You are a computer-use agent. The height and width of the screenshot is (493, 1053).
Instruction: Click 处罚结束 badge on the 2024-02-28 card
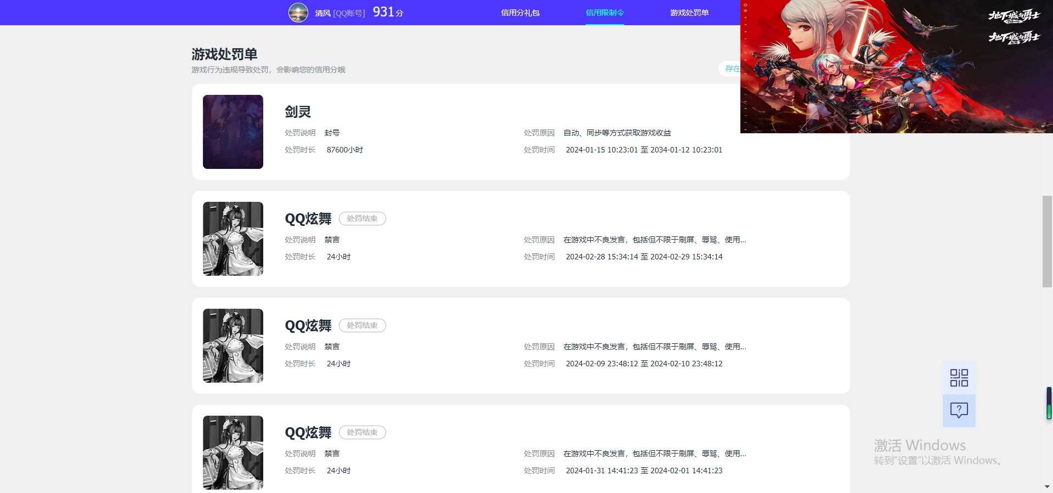pyautogui.click(x=362, y=218)
